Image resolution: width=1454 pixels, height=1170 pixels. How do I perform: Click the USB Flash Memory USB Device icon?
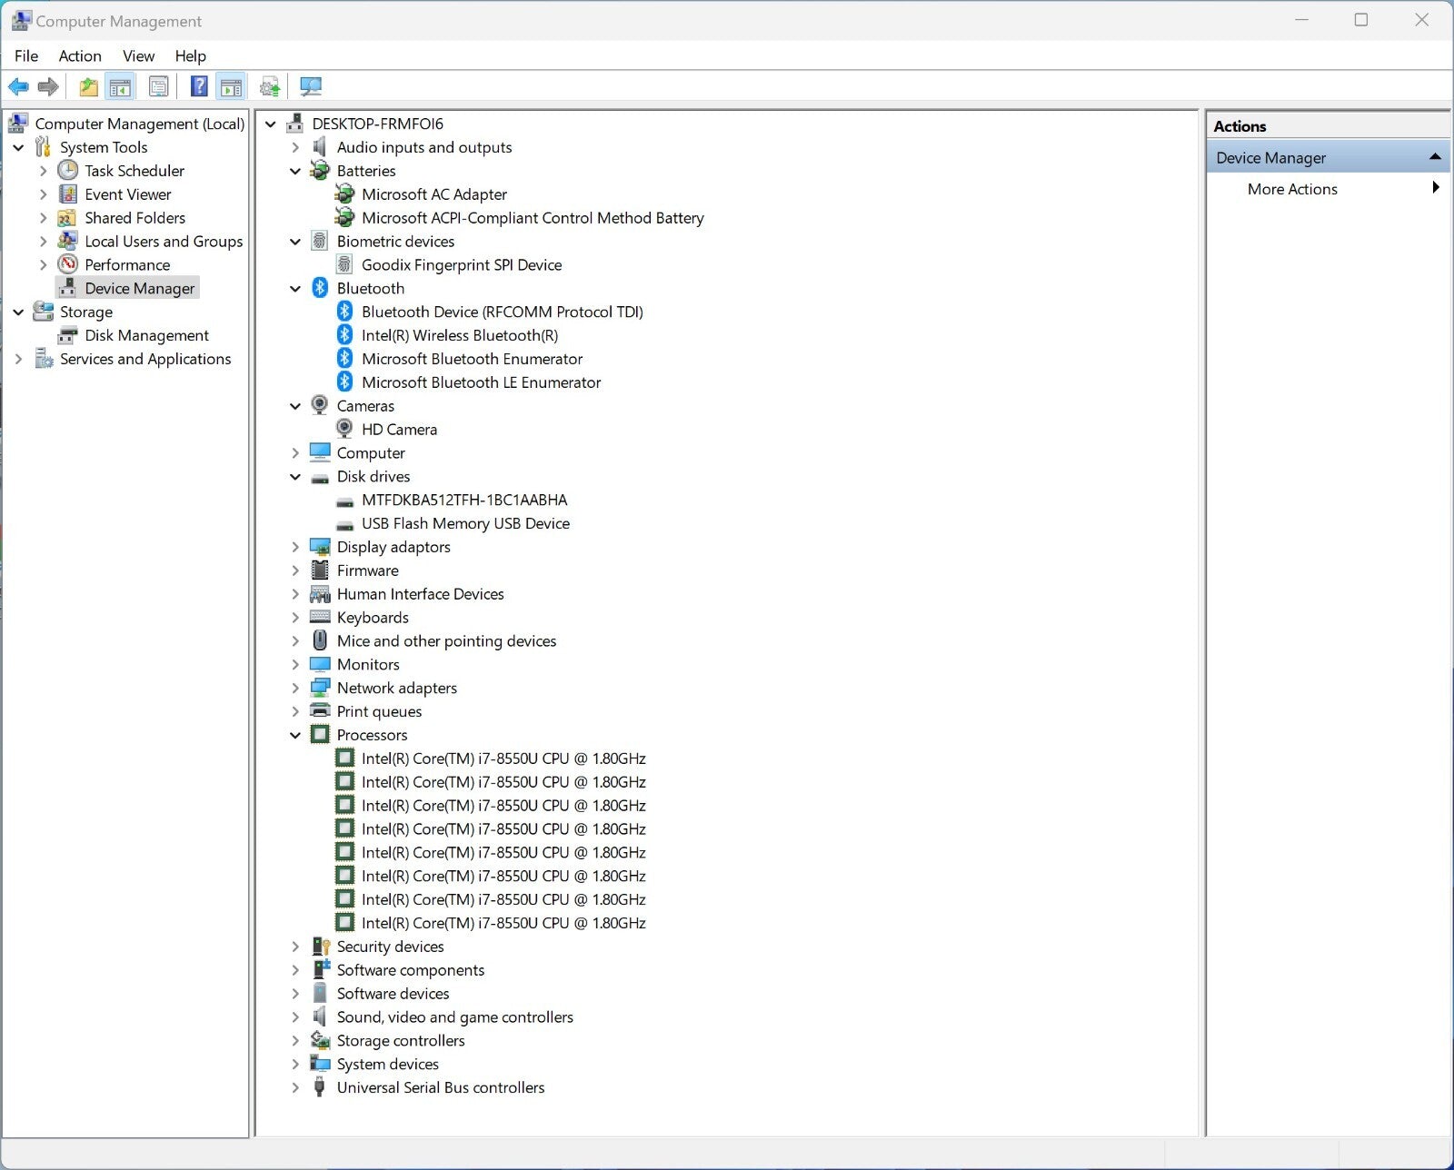tap(344, 524)
